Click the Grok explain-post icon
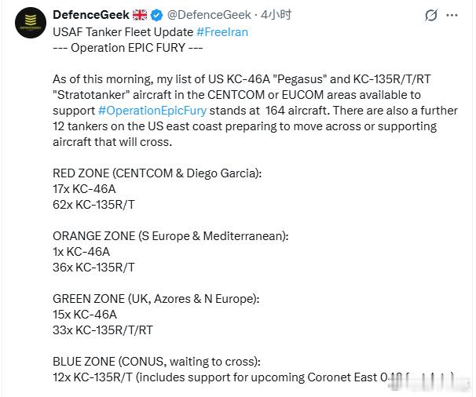Screen dimensions: 476x397 (430, 15)
